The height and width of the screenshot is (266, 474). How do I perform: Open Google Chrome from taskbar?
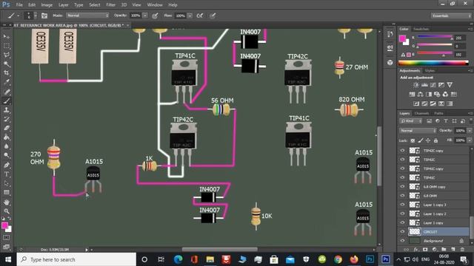338,259
